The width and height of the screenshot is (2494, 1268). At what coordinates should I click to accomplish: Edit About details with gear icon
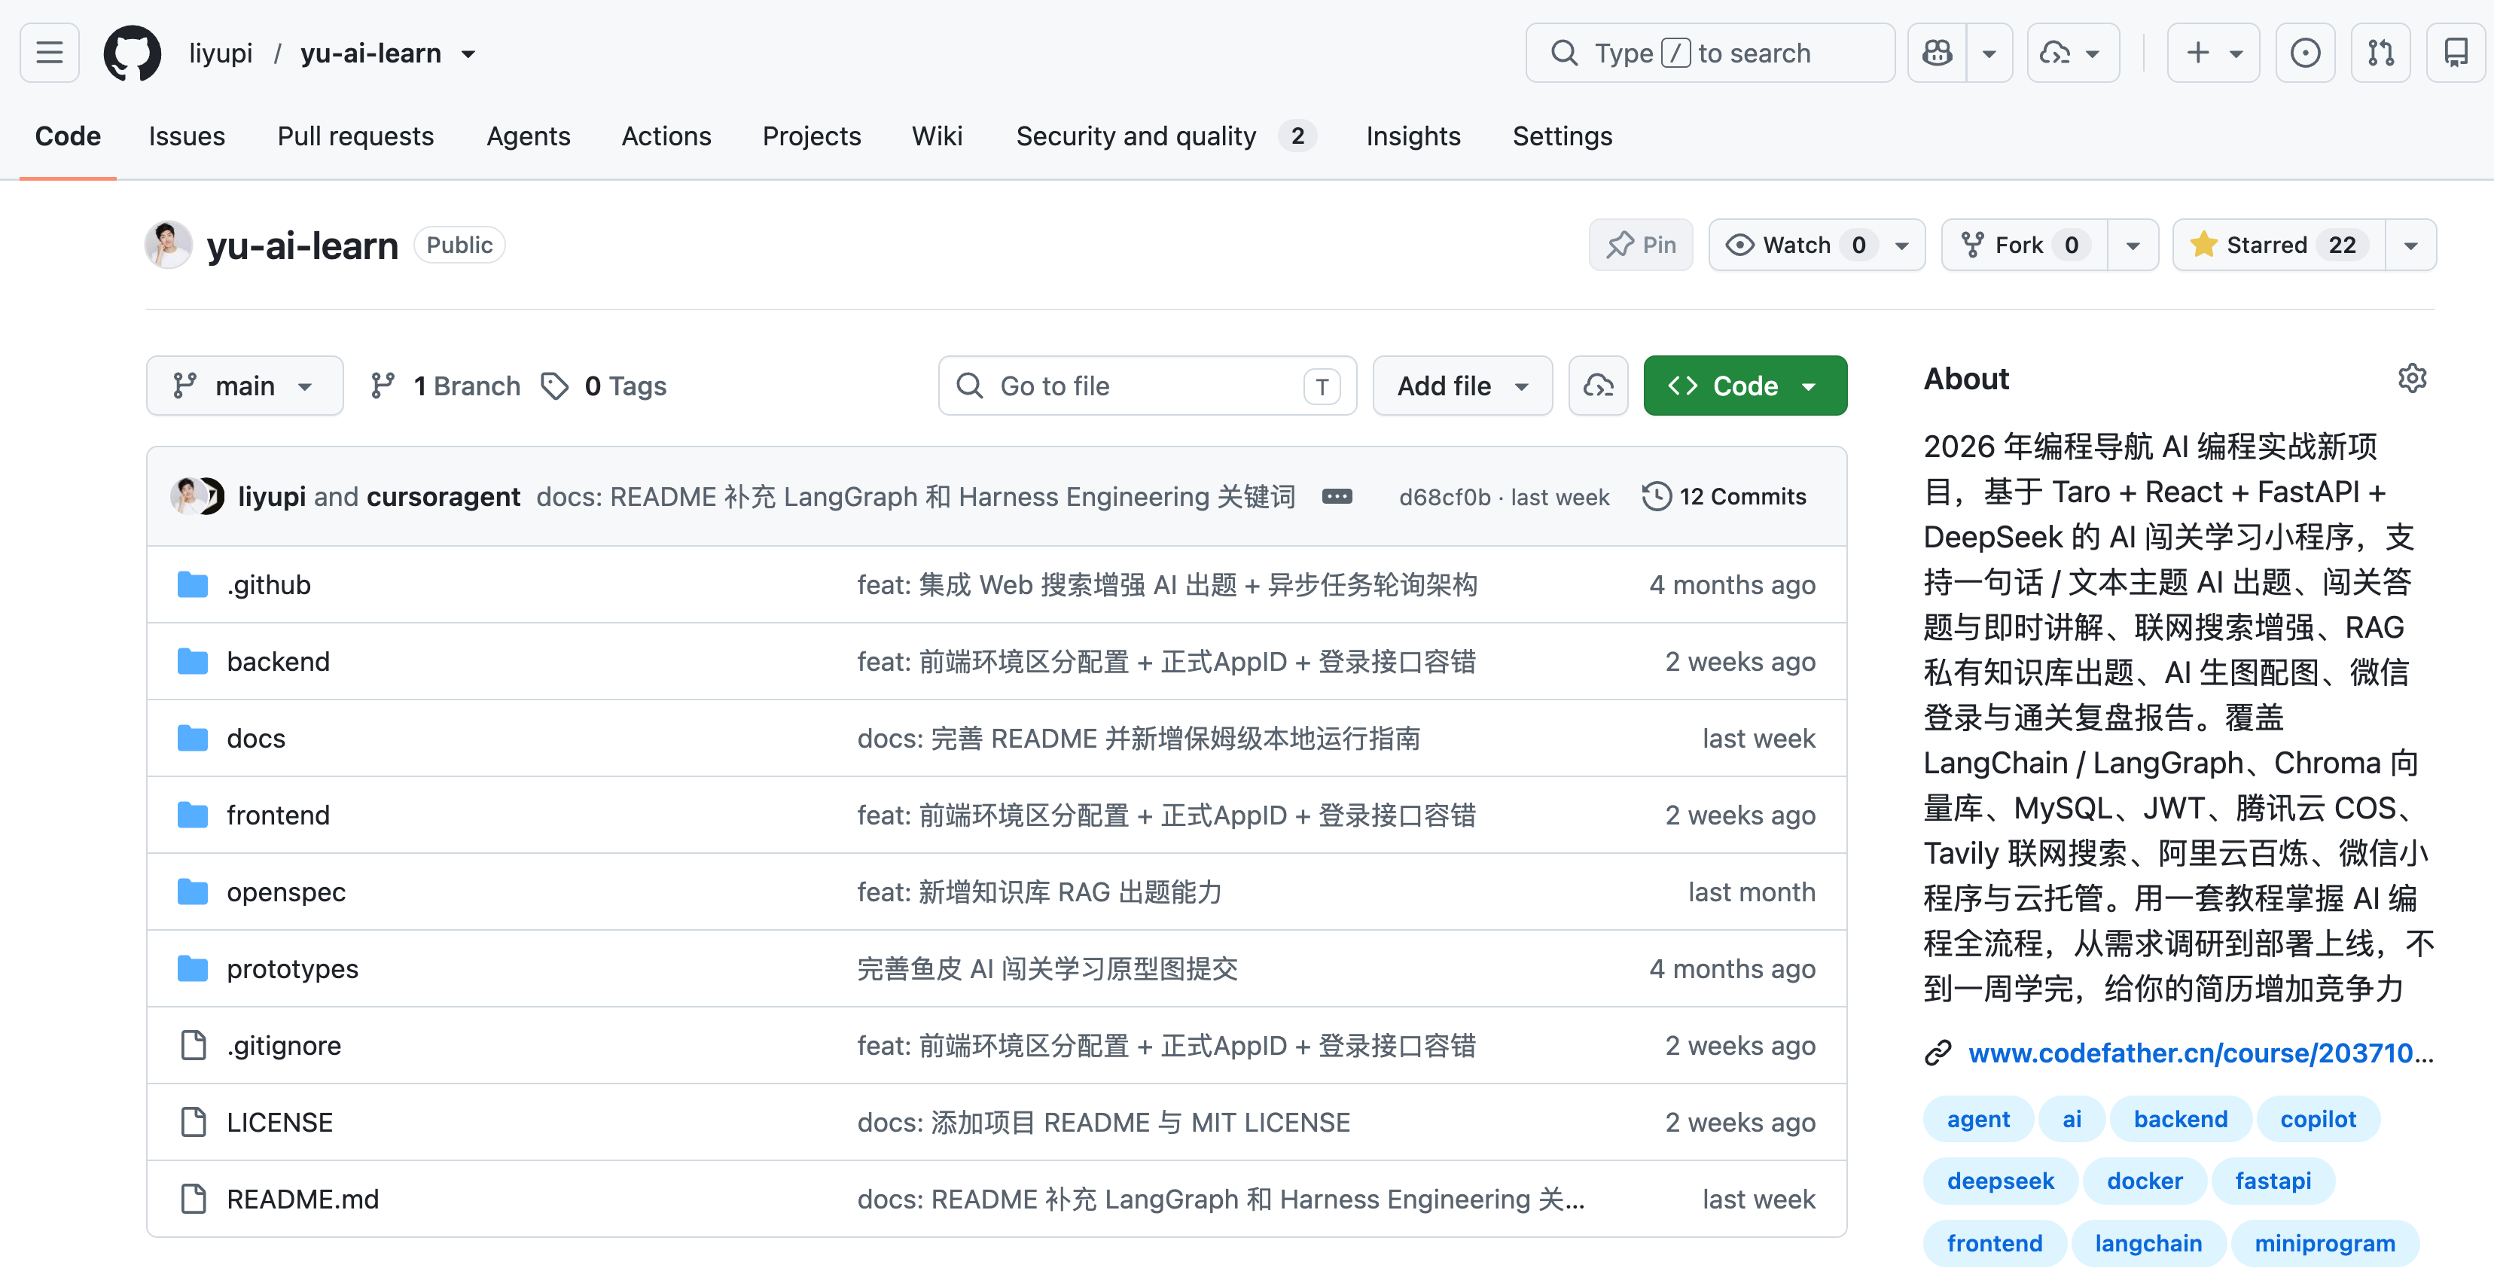point(2412,379)
